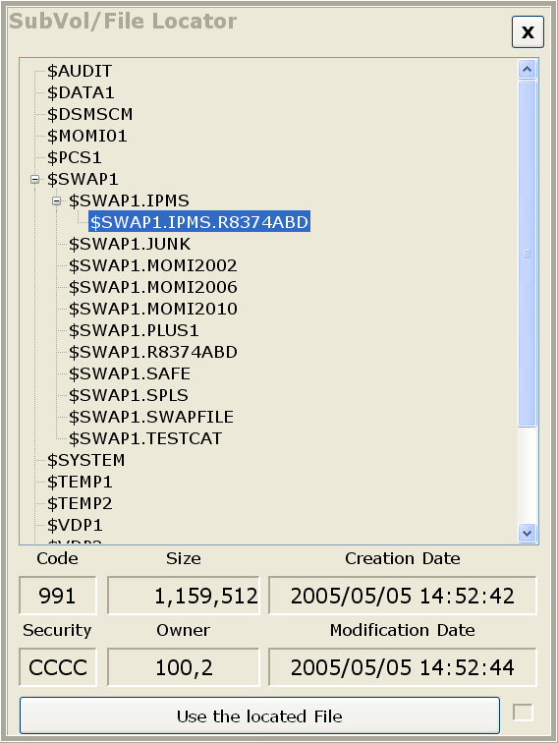The height and width of the screenshot is (743, 558).
Task: Select the $SYSTEM volume
Action: [85, 461]
